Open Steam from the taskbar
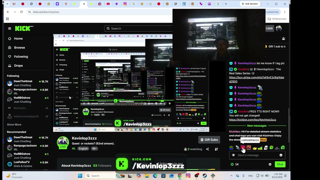This screenshot has height=180, width=320. pyautogui.click(x=205, y=176)
